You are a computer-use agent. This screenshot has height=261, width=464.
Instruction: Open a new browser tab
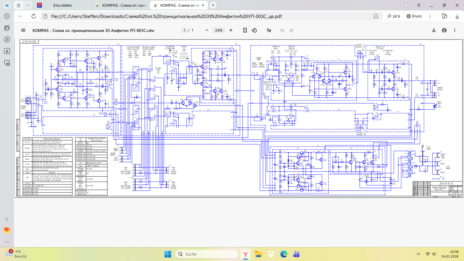tap(213, 5)
